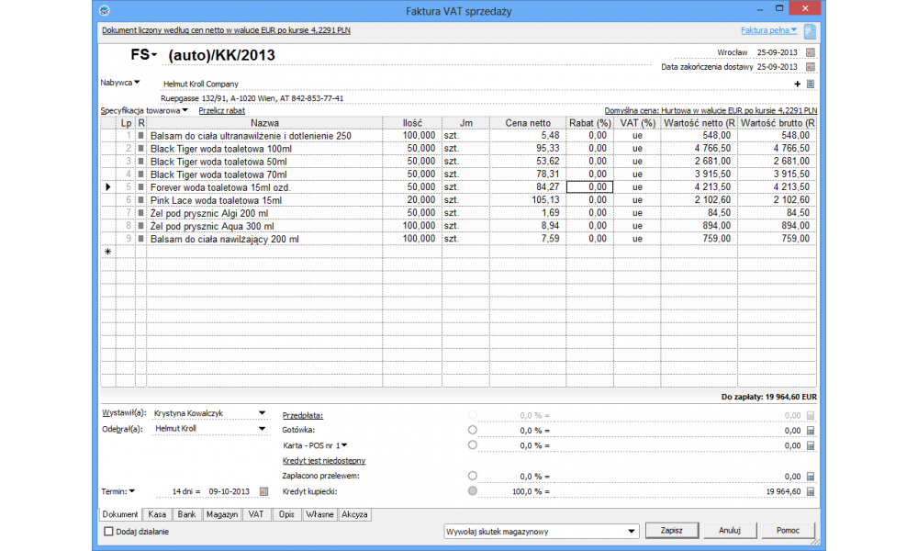Click the Anuluj button

[x=730, y=531]
